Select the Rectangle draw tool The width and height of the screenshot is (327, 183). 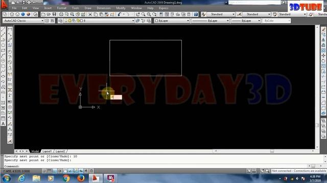(x=3, y=50)
